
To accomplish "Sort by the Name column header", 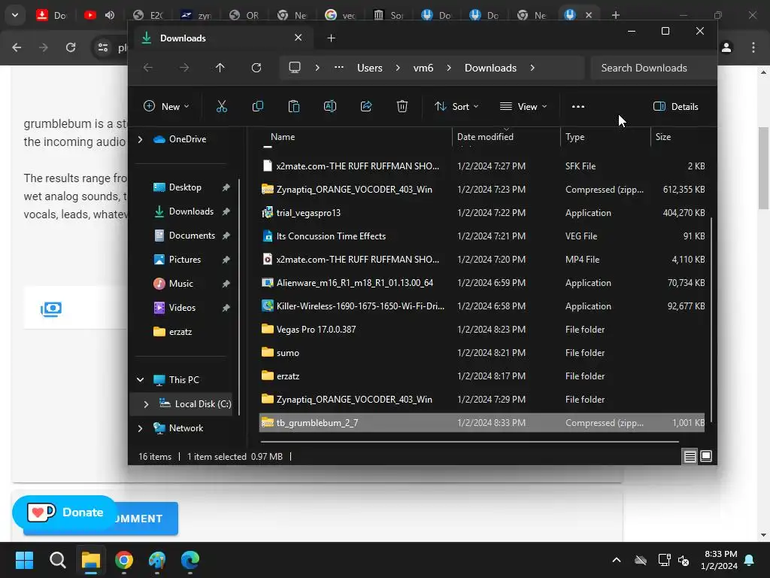I will (283, 137).
